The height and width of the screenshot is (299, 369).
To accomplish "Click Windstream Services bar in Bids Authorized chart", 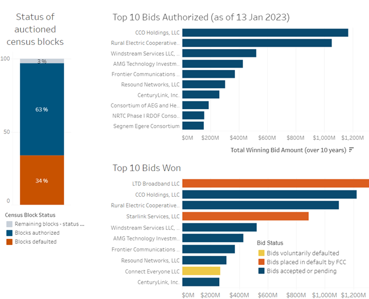I will point(219,53).
